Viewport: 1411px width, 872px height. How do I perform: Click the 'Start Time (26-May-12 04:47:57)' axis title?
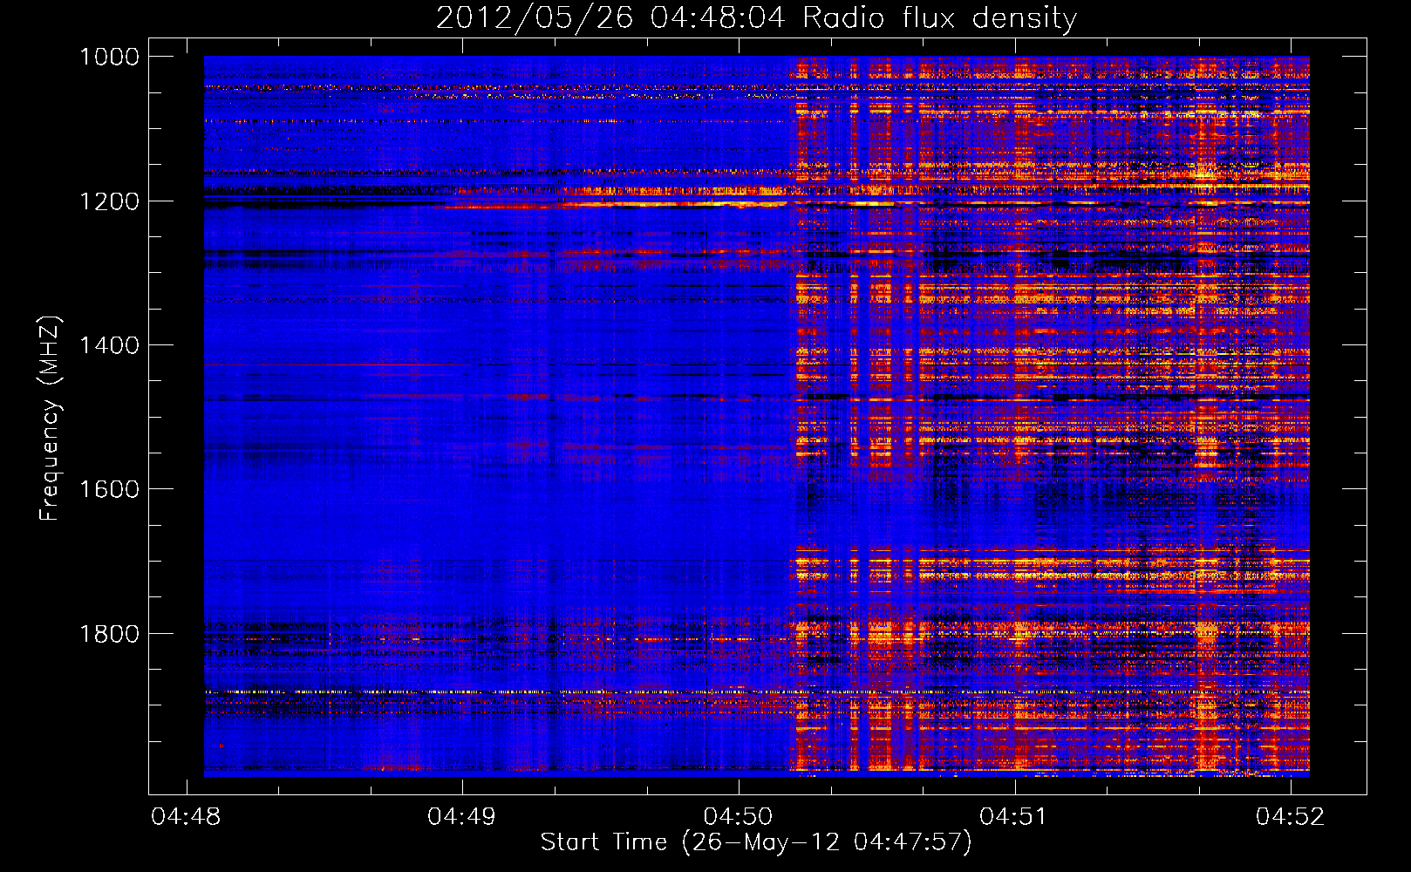(x=756, y=842)
